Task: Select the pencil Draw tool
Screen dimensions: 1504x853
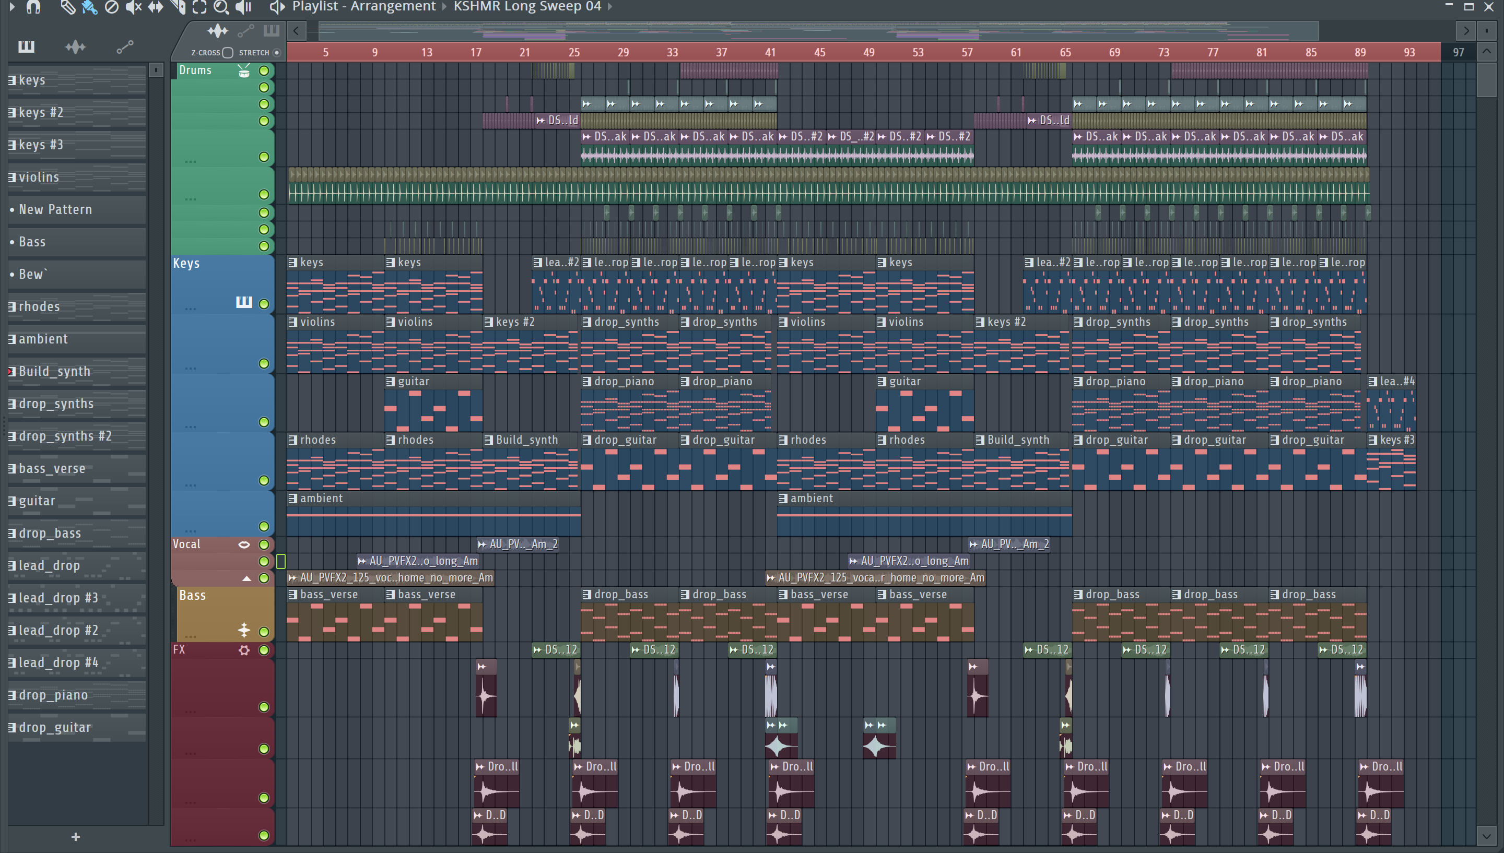Action: [67, 6]
